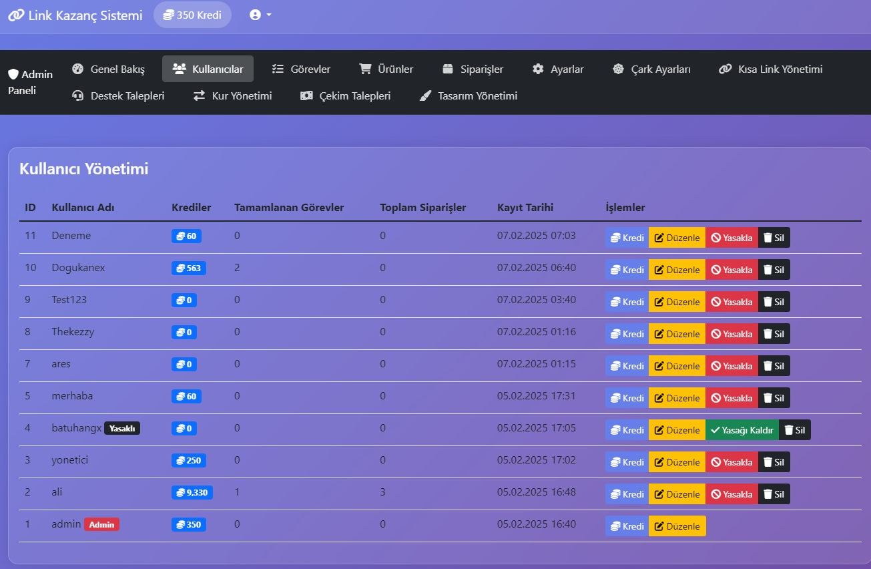Edit yonetici with Düzenle button

click(x=677, y=462)
